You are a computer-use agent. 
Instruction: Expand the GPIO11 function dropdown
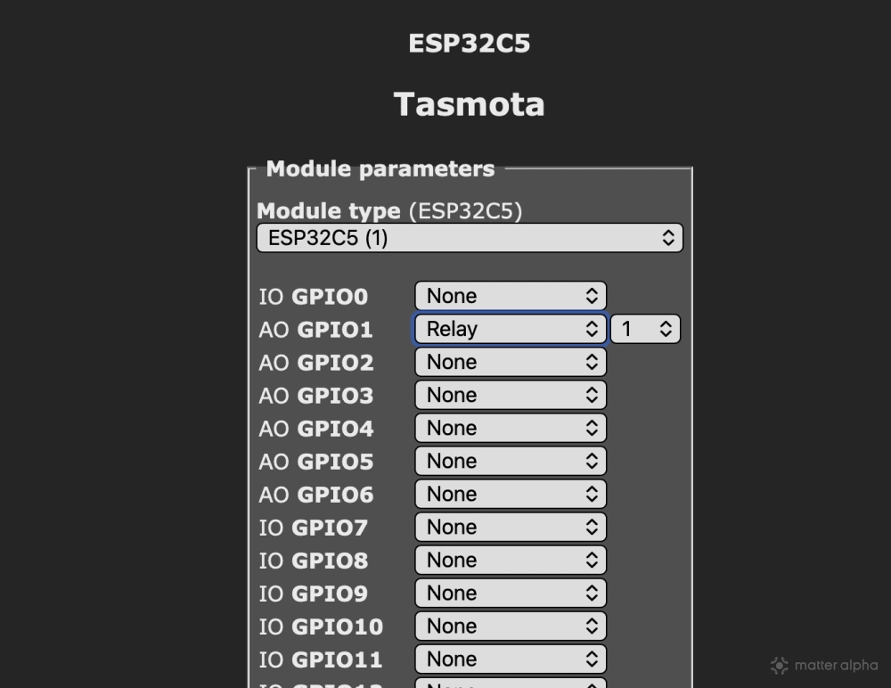pyautogui.click(x=511, y=659)
